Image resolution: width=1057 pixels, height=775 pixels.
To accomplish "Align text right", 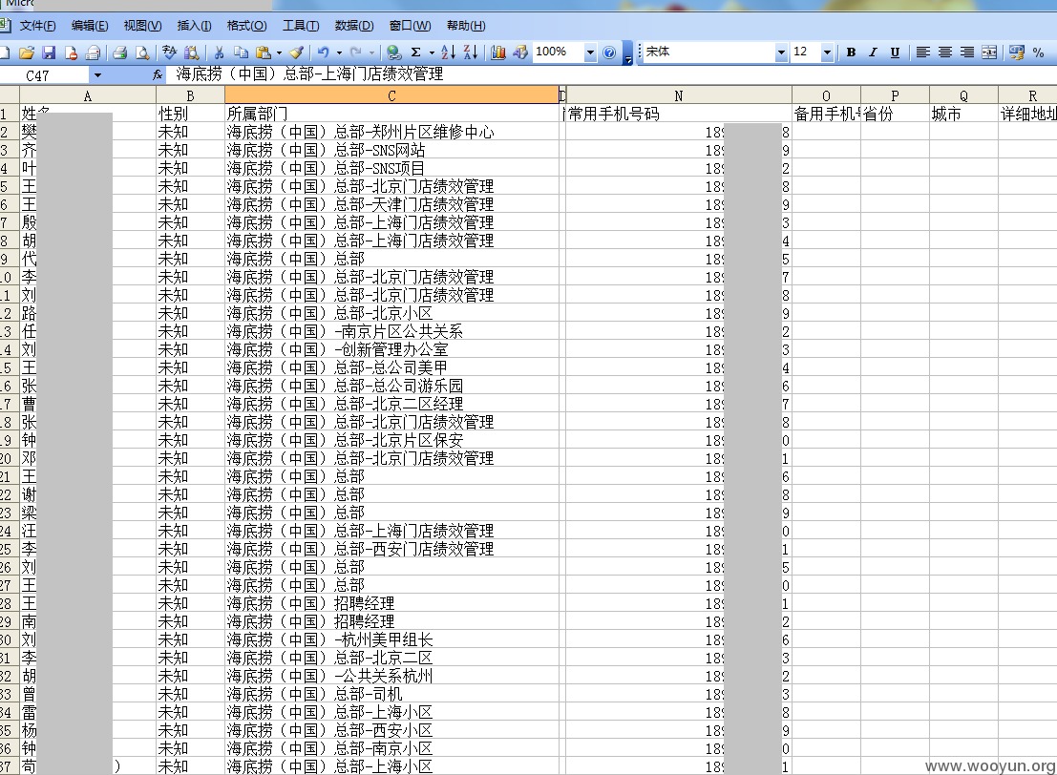I will (966, 52).
